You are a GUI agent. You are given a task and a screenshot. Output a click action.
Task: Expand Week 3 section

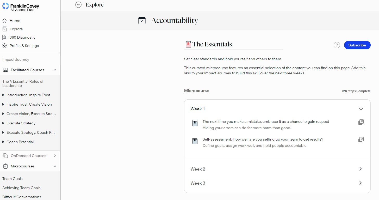coord(277,183)
